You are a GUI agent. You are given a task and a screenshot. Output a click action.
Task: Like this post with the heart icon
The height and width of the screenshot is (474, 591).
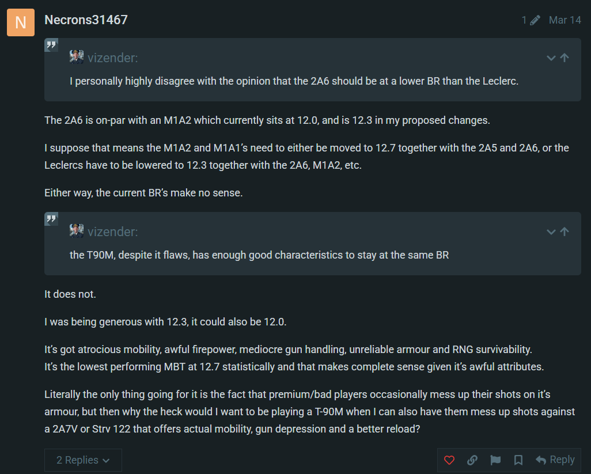click(x=449, y=460)
